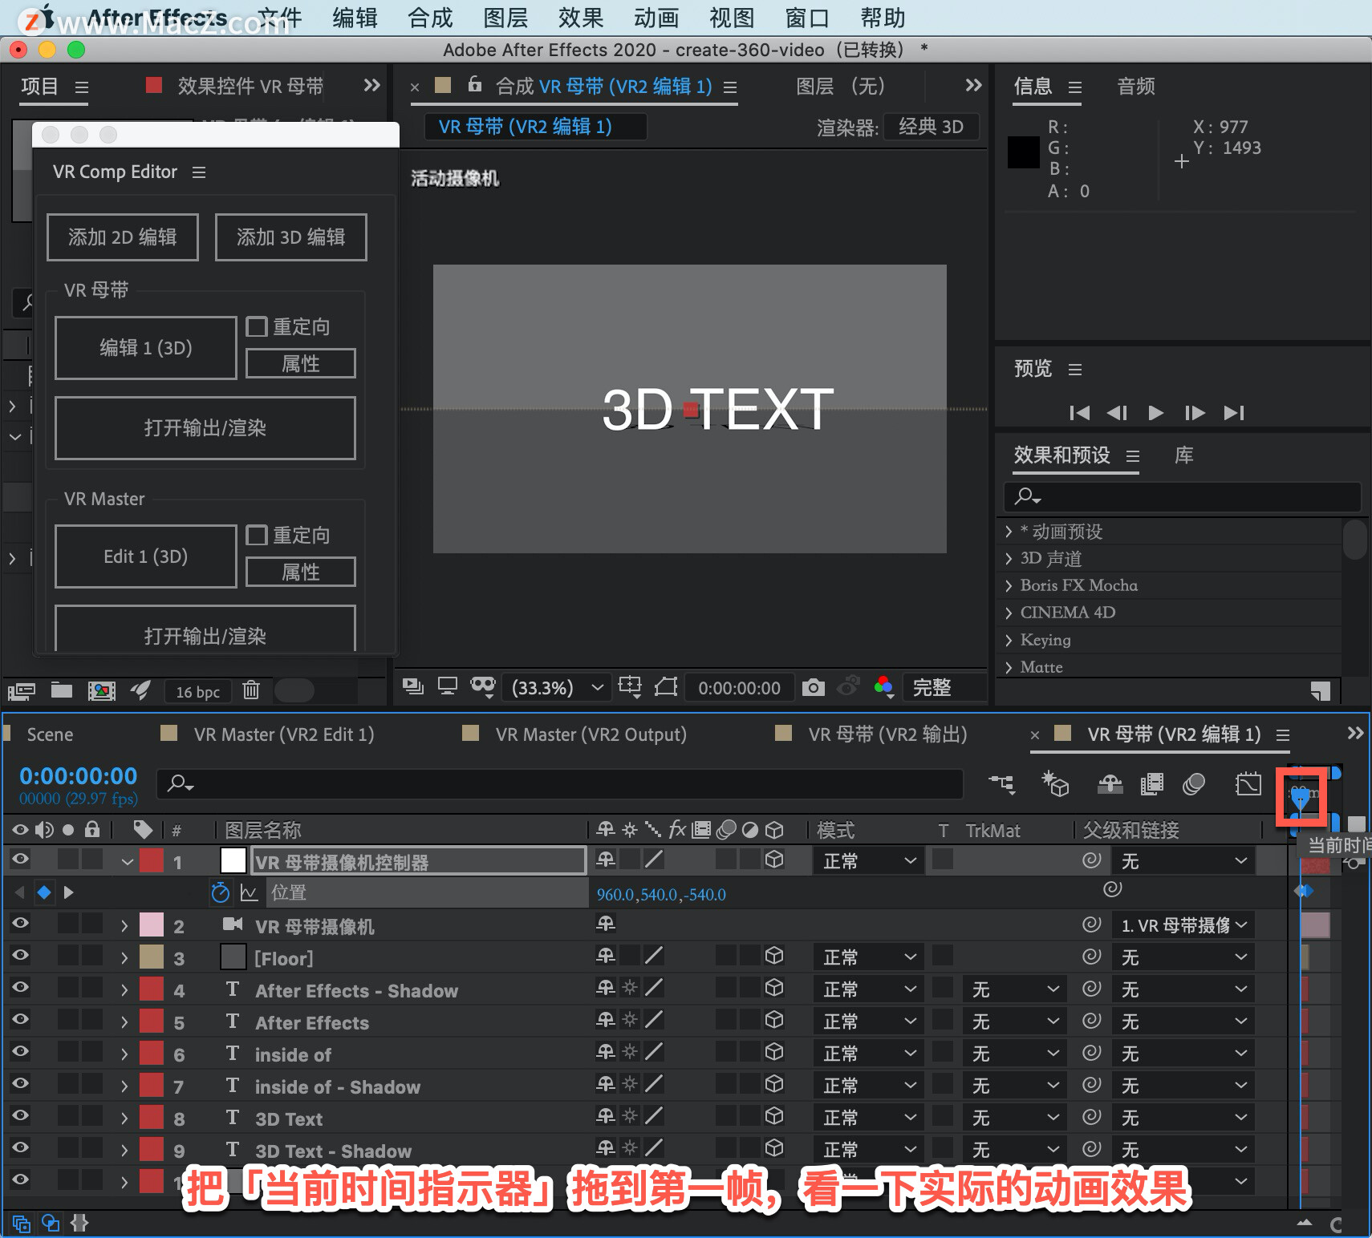The width and height of the screenshot is (1372, 1238).
Task: Expand the Boris FX Mocha effects category
Action: point(1009,586)
